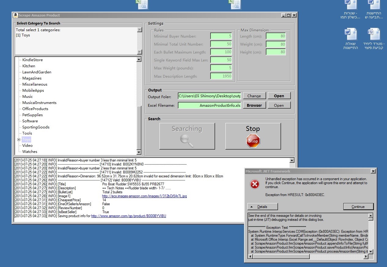The width and height of the screenshot is (387, 267).
Task: Open the ecx.images-amazon.com image link in log
Action: pyautogui.click(x=144, y=196)
